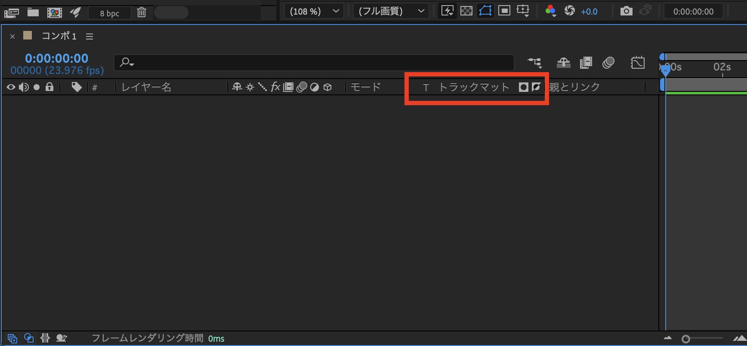Click the video eye column header

click(11, 88)
